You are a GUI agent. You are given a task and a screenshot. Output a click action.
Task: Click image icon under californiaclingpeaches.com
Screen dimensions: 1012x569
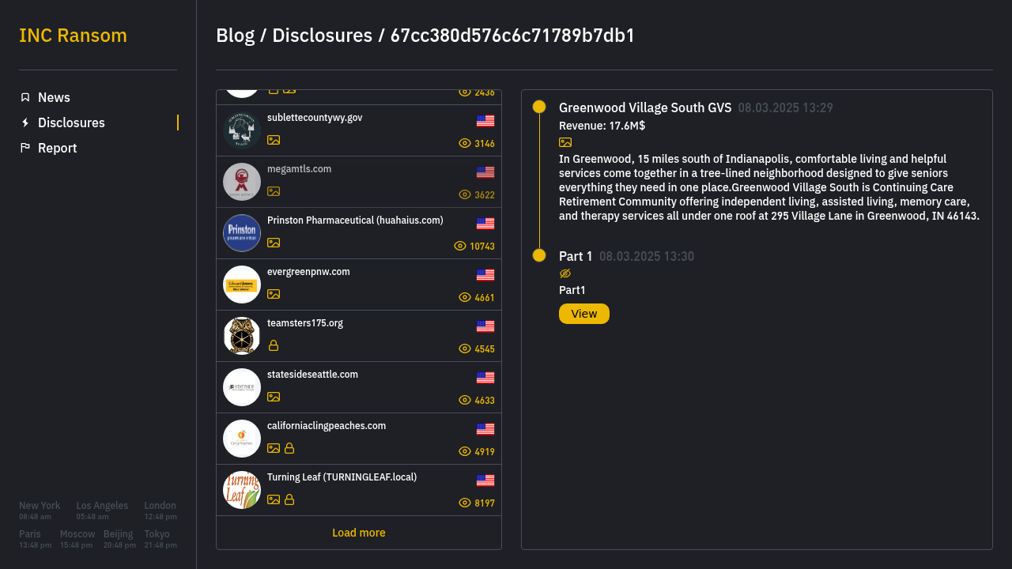[x=274, y=448]
